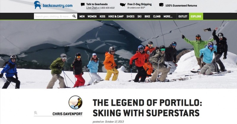Click the small goat icon beside the author name
The image size is (237, 124).
tap(36, 113)
